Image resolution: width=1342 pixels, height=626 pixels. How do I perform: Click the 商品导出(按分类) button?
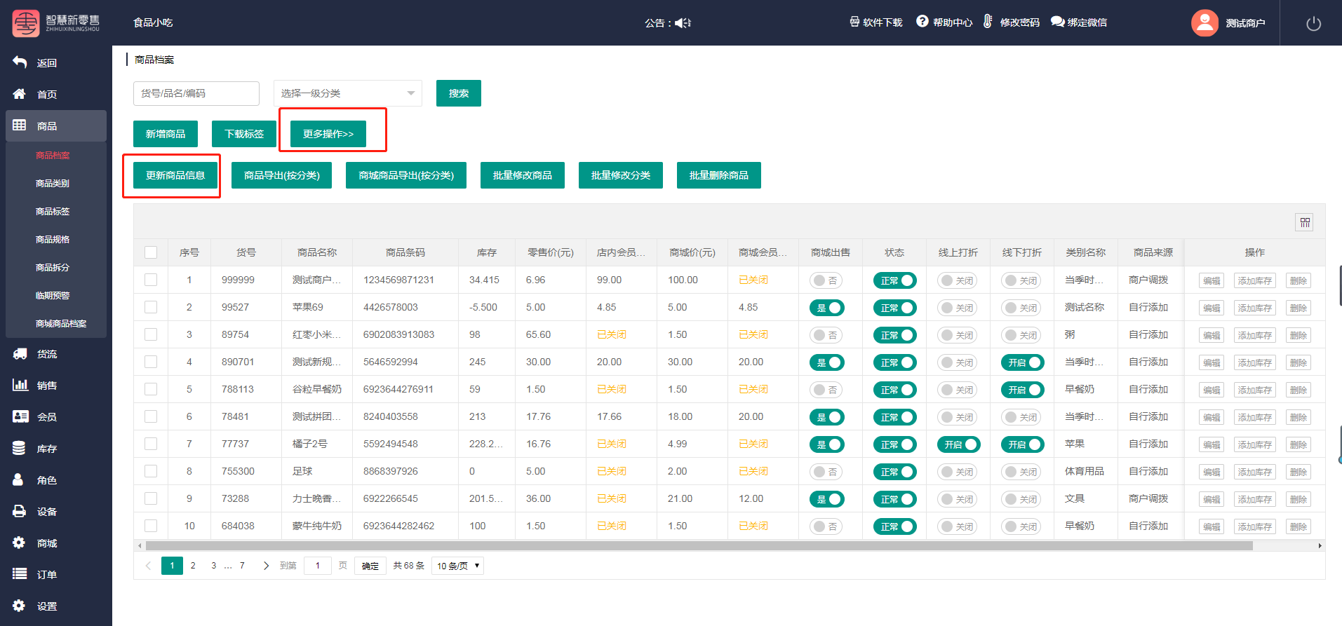click(282, 175)
